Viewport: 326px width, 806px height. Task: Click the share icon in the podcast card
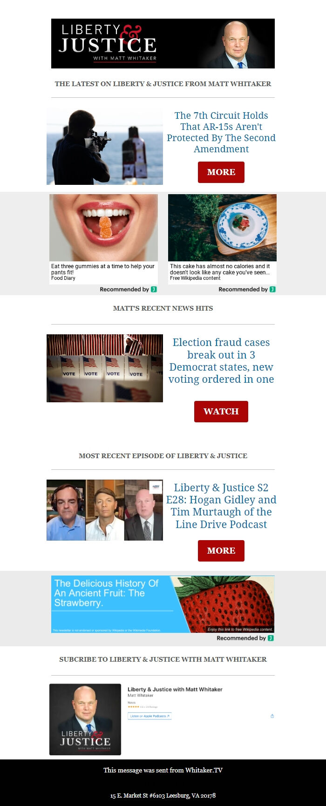(x=272, y=716)
